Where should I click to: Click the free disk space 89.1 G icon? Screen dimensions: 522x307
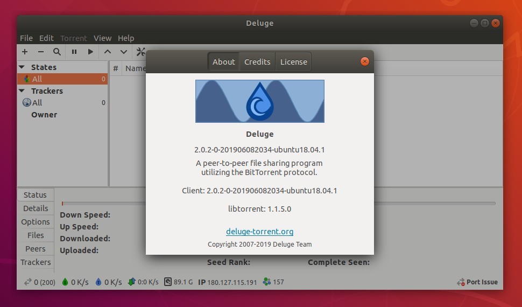168,282
